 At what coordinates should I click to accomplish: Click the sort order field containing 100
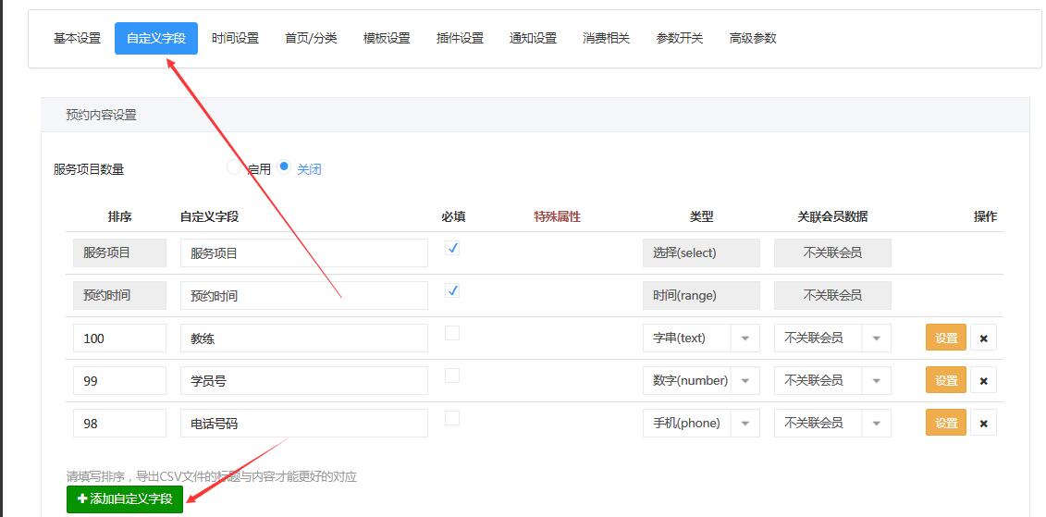pos(119,339)
